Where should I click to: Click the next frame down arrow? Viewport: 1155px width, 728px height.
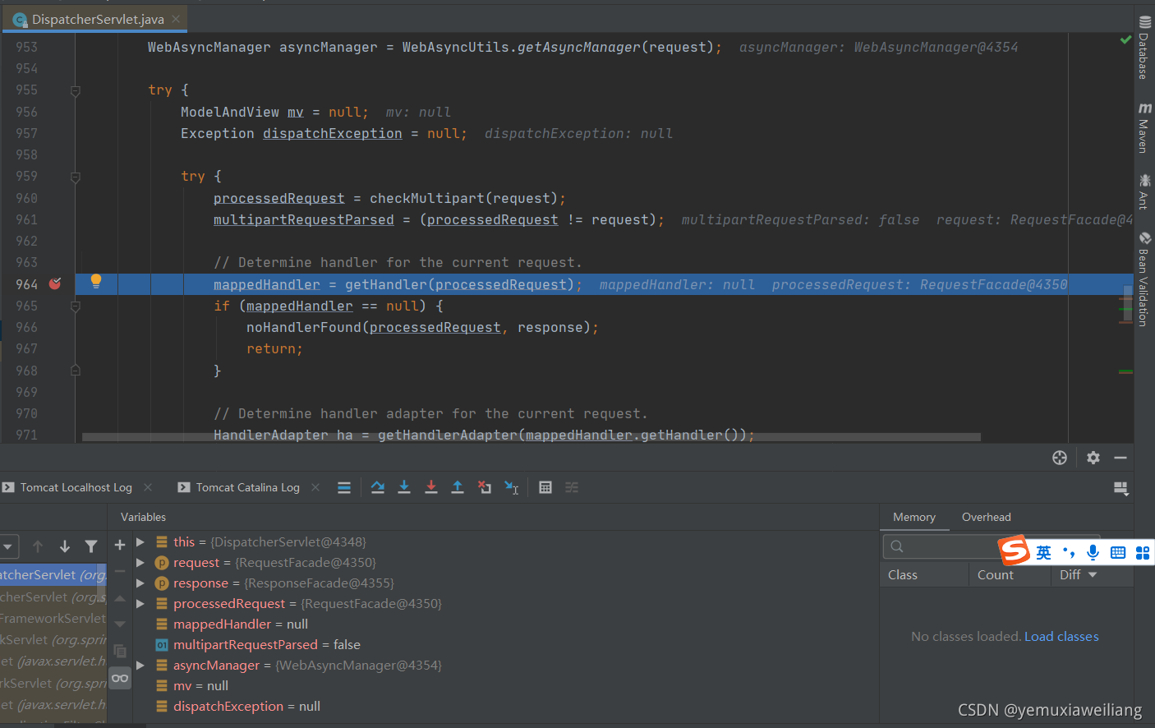(x=65, y=546)
